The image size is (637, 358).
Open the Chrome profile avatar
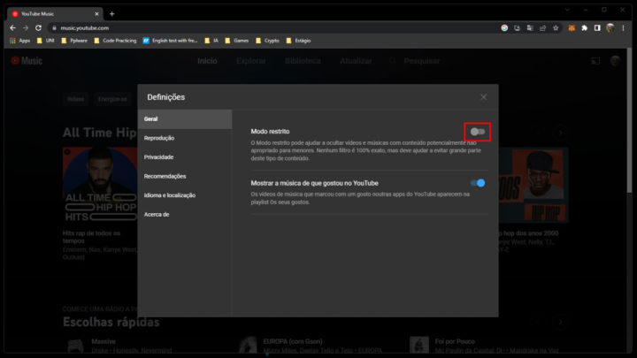610,28
